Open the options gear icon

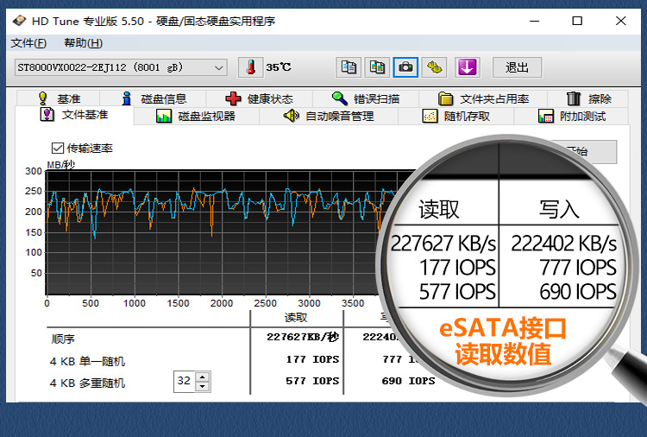[434, 67]
